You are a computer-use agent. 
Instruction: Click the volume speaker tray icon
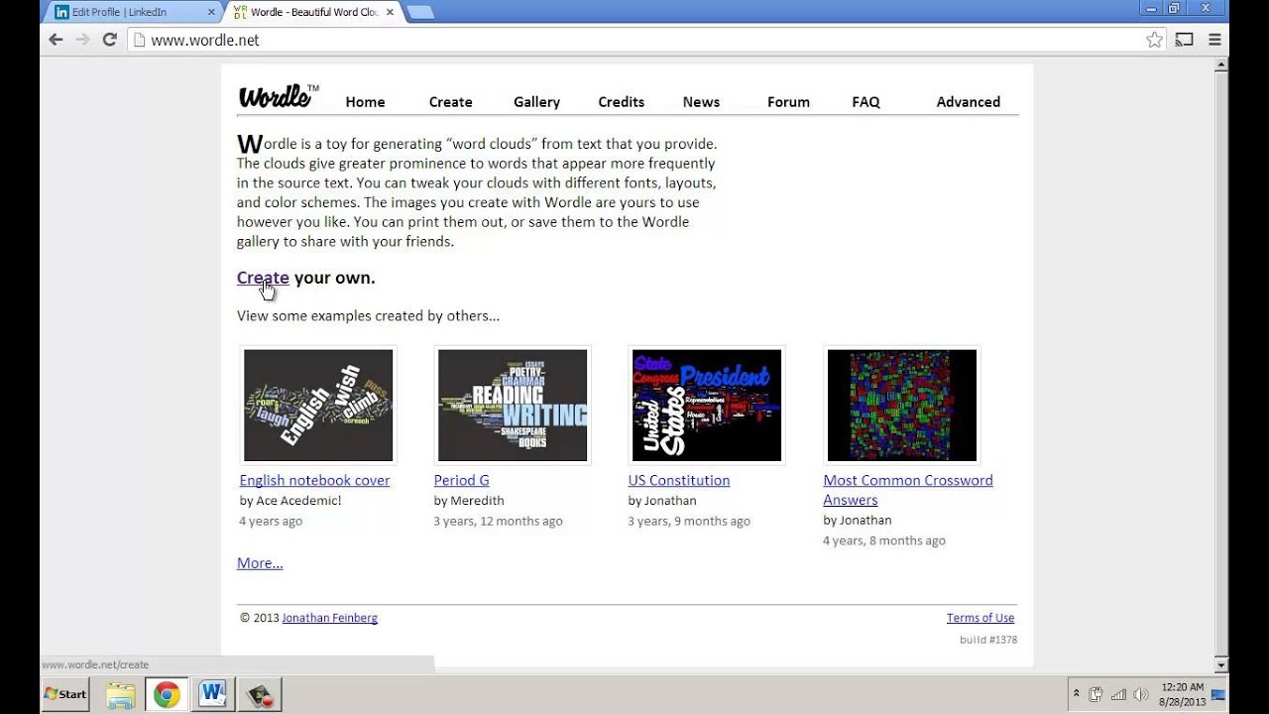[1140, 694]
